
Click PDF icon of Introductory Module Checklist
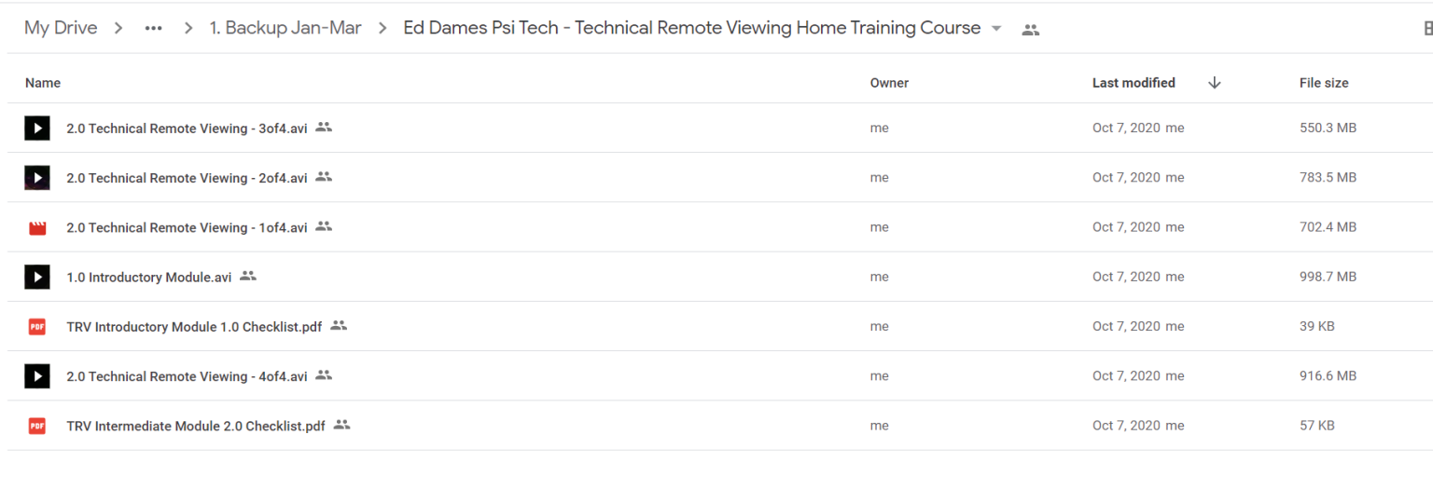37,326
